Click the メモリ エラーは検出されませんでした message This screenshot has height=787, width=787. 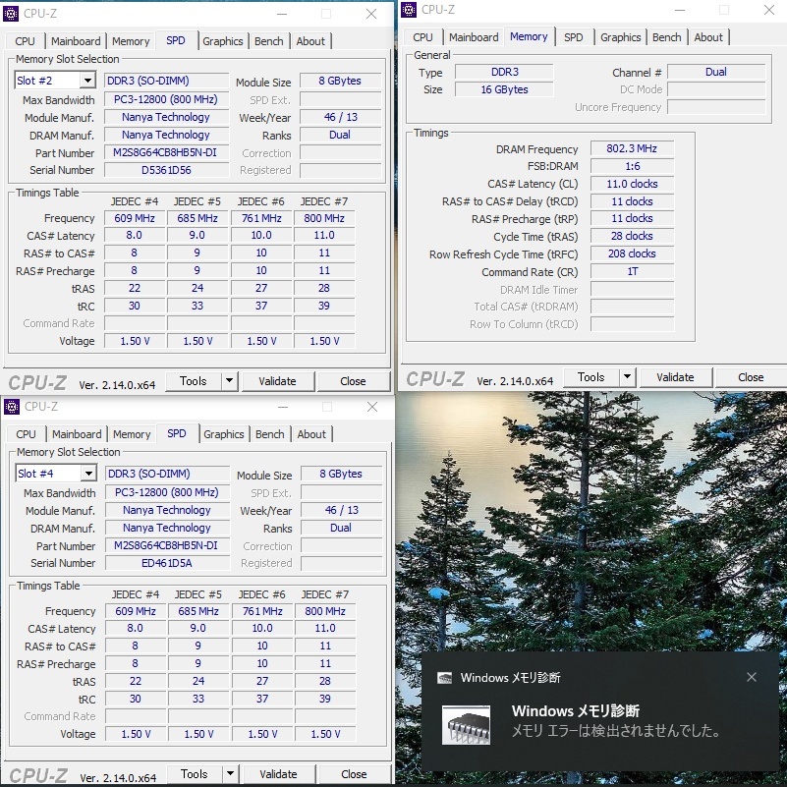click(x=616, y=731)
